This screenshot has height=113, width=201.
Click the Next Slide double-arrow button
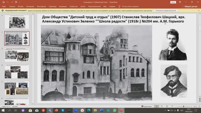tap(200, 101)
